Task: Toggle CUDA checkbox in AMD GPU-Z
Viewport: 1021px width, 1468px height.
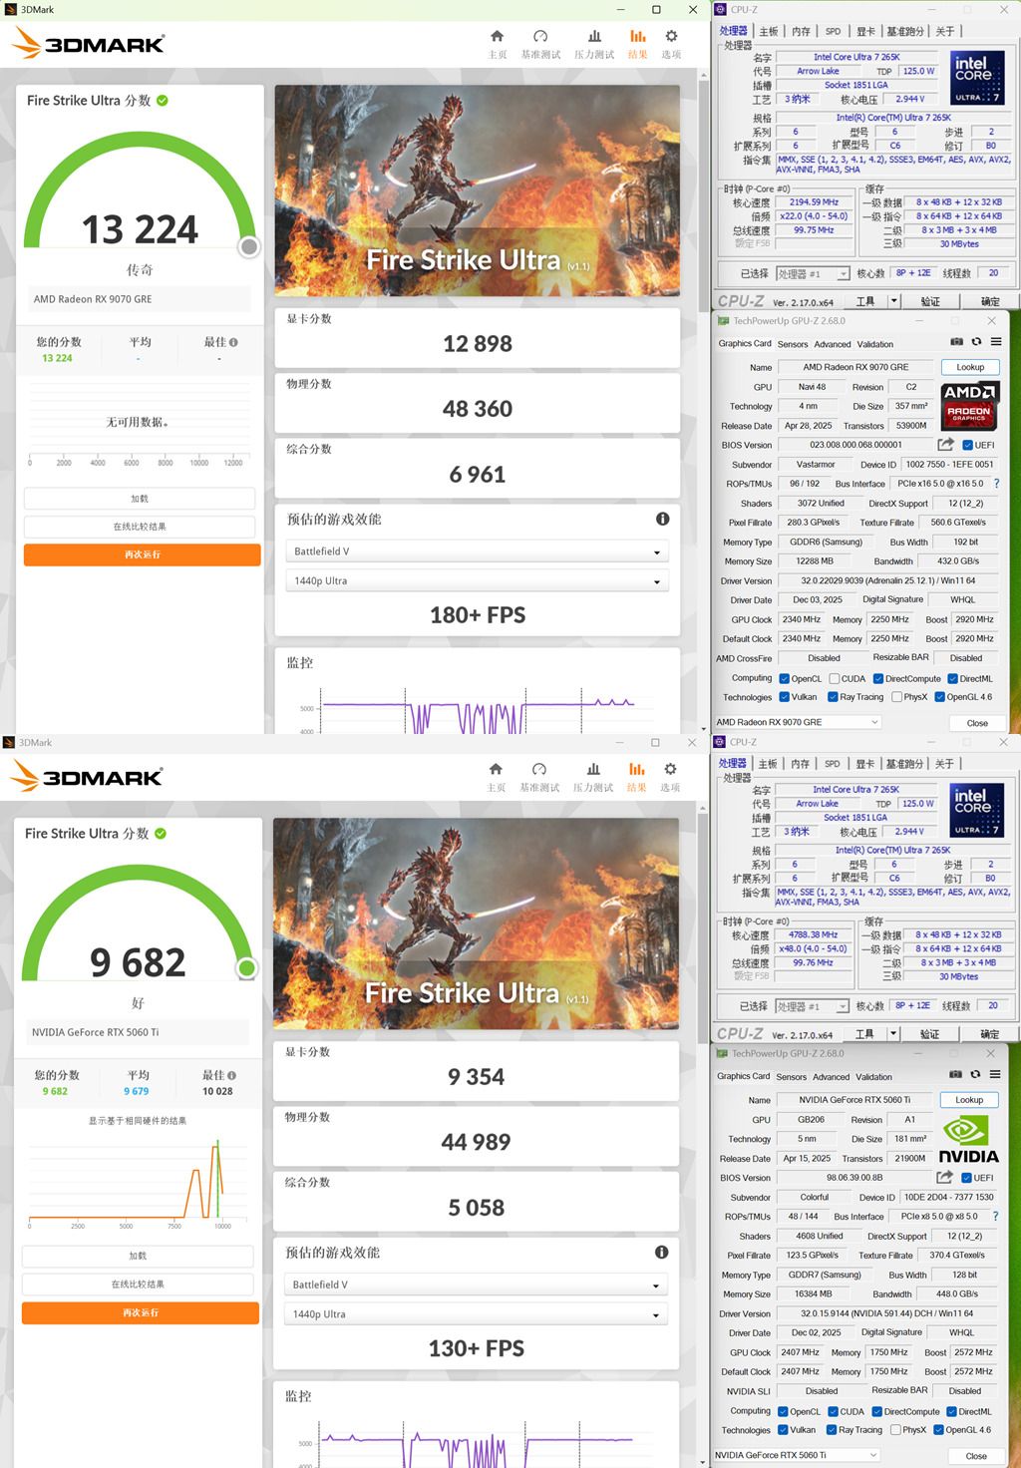Action: pyautogui.click(x=835, y=679)
